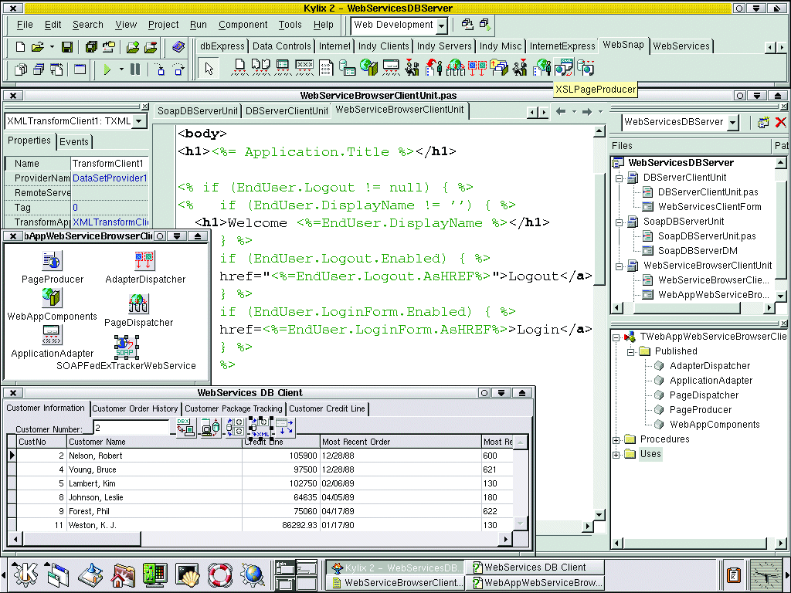Viewport: 791px width, 593px height.
Task: Click the Save All icon
Action: coord(91,47)
